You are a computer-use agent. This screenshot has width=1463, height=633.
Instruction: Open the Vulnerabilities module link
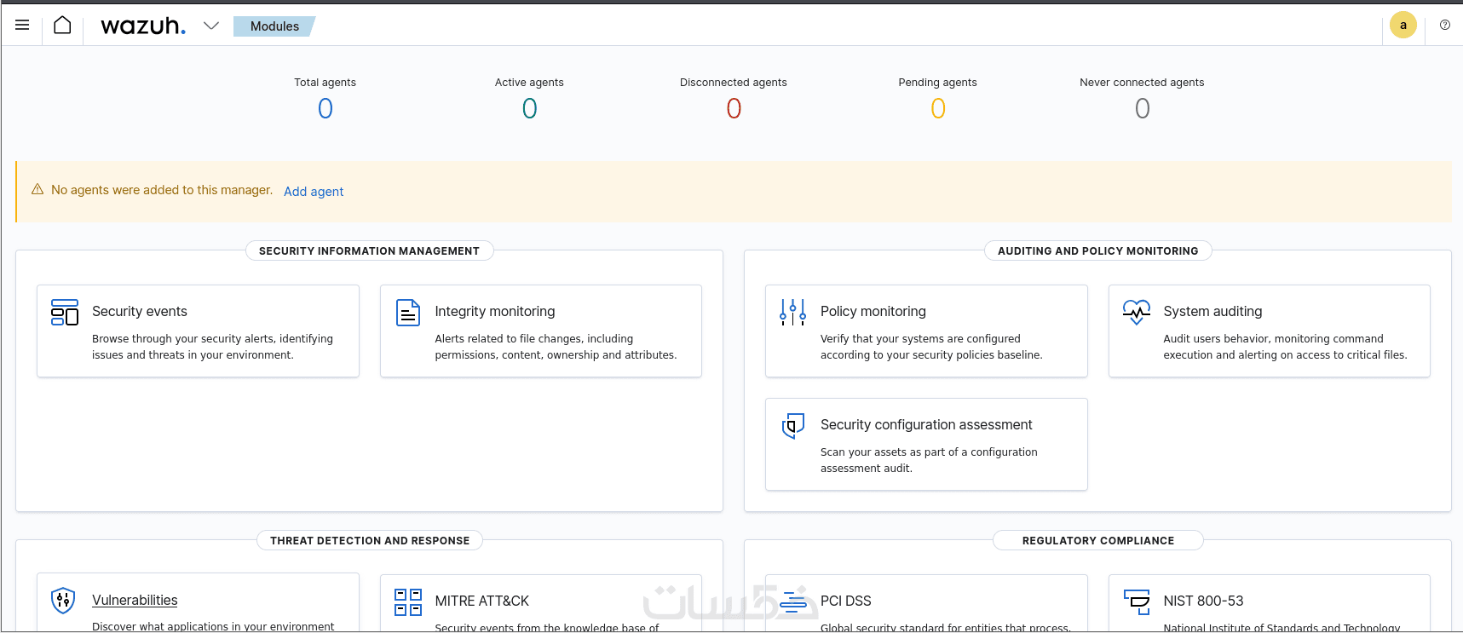tap(135, 601)
